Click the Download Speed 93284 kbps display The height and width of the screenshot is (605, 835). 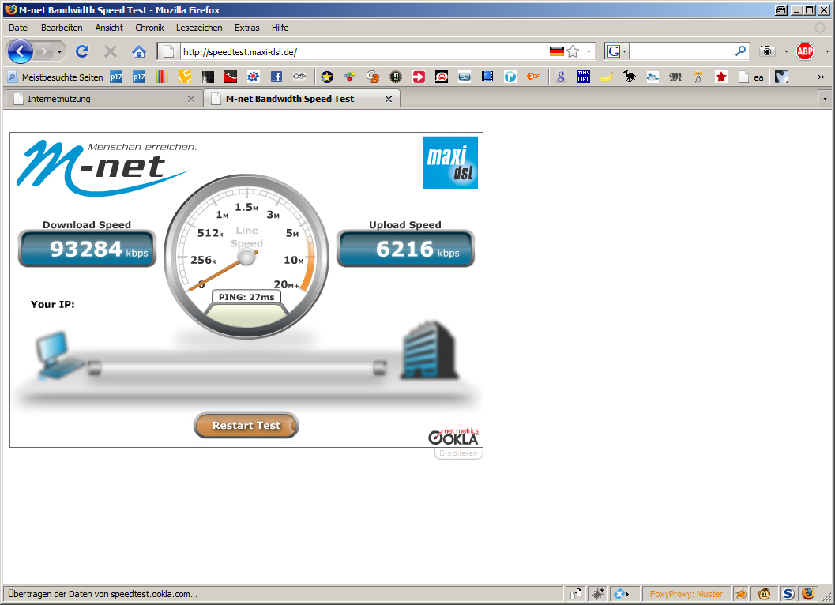(88, 249)
